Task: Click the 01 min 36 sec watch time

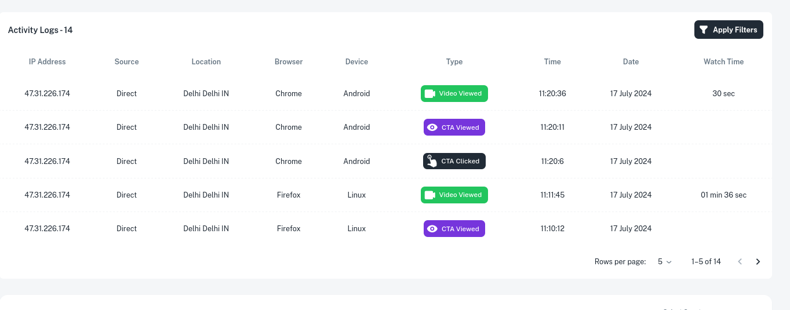Action: pyautogui.click(x=723, y=195)
